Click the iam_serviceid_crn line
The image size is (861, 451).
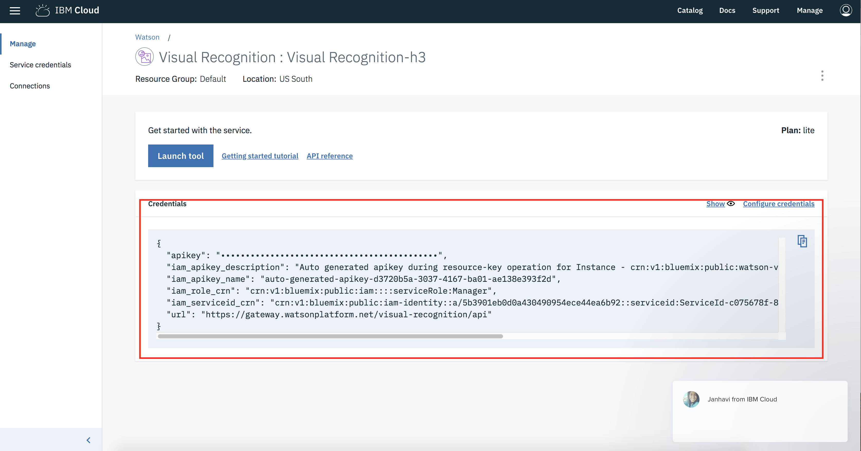(472, 303)
